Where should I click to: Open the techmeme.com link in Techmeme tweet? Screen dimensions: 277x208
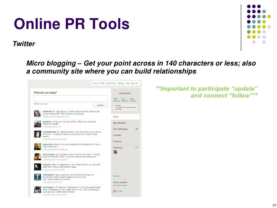click(57, 179)
